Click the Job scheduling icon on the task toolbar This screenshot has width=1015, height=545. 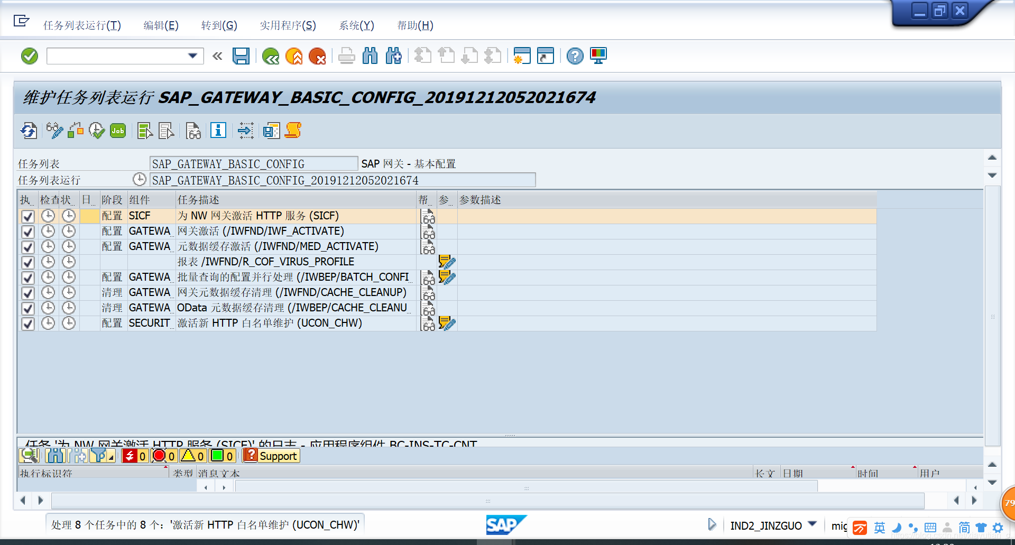pyautogui.click(x=117, y=131)
